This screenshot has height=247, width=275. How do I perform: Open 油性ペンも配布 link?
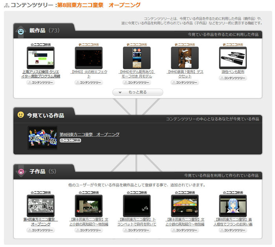pyautogui.click(x=233, y=72)
